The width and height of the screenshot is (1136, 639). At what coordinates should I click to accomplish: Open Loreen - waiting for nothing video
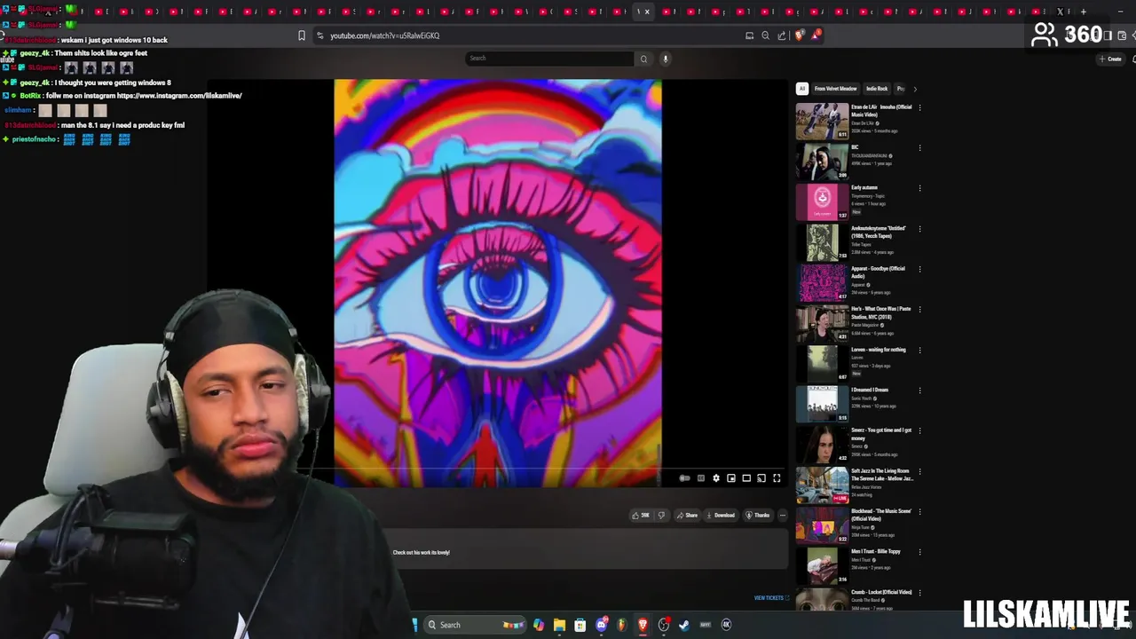click(822, 363)
